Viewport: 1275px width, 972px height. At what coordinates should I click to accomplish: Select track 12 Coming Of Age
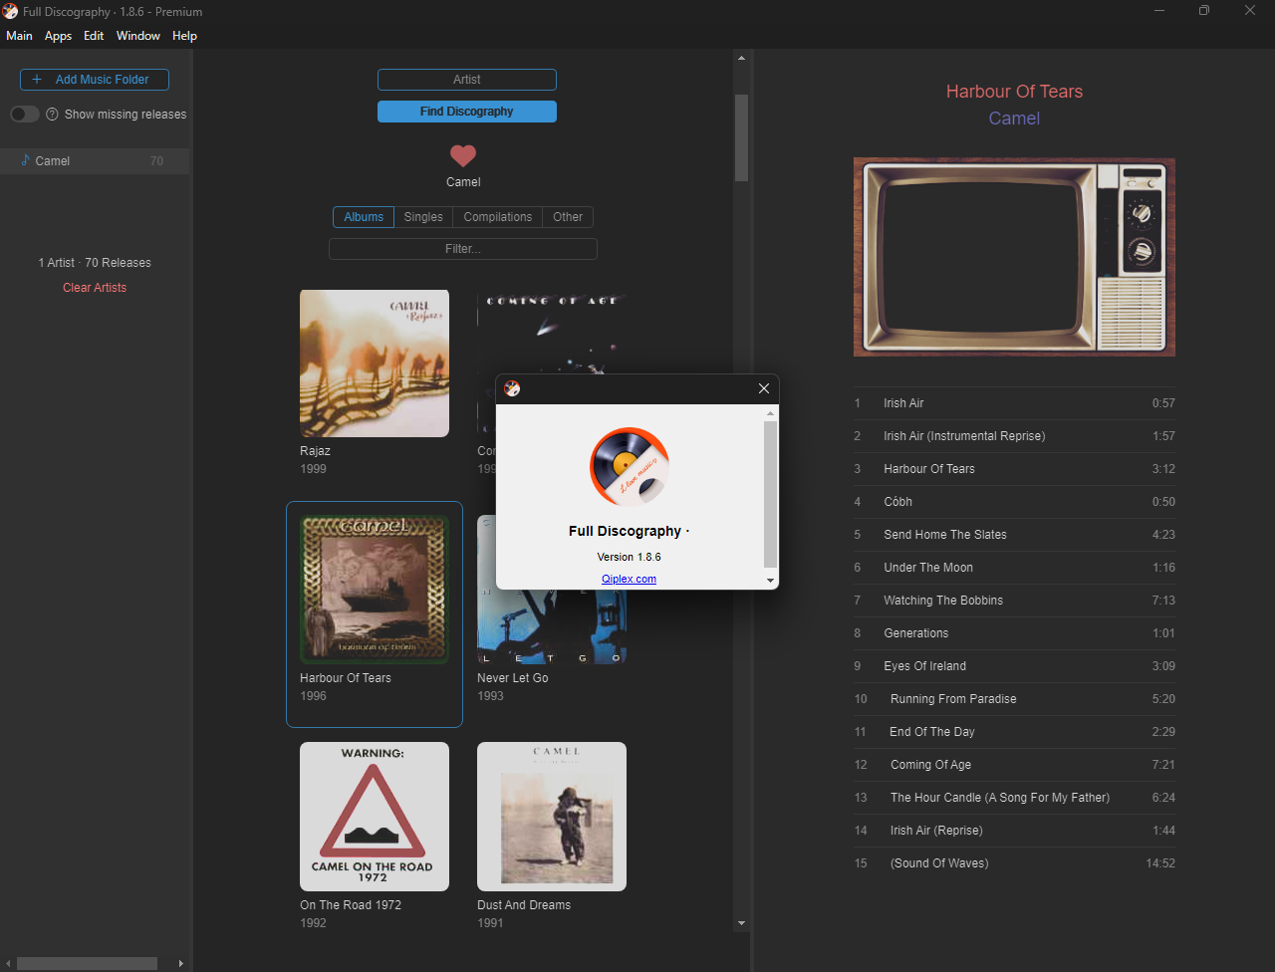(1014, 765)
